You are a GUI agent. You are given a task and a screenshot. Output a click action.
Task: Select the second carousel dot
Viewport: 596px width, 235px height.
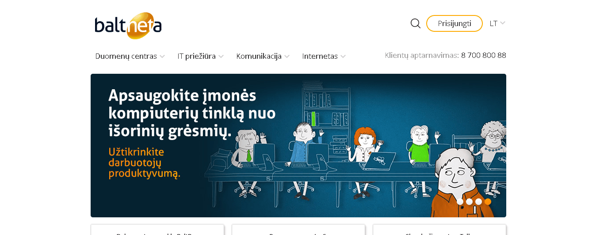coord(469,201)
